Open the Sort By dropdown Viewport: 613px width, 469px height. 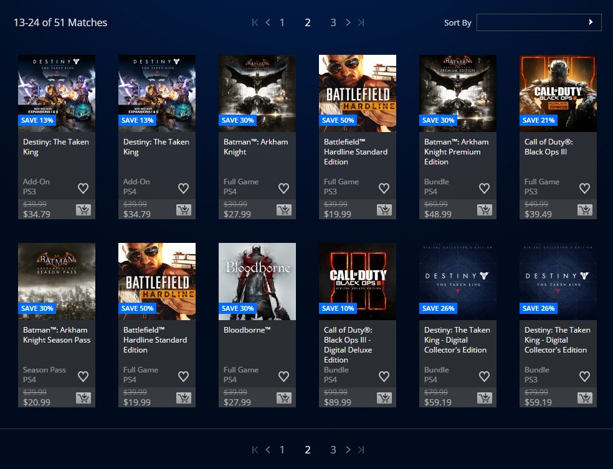click(539, 22)
